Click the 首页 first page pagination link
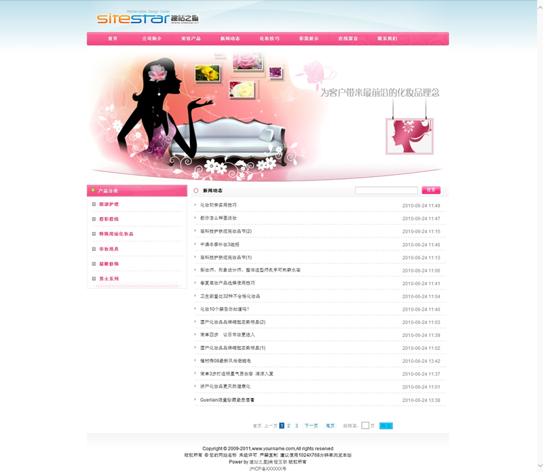This screenshot has width=543, height=472. (257, 426)
